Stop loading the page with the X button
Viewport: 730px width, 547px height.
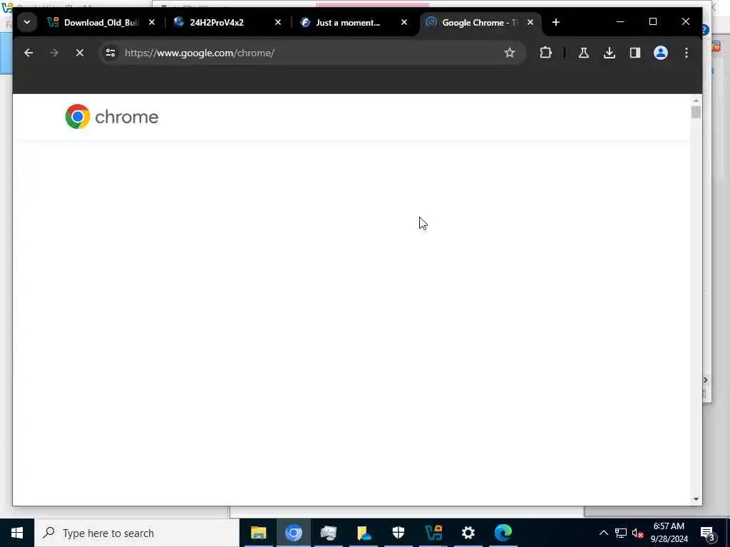pyautogui.click(x=80, y=53)
